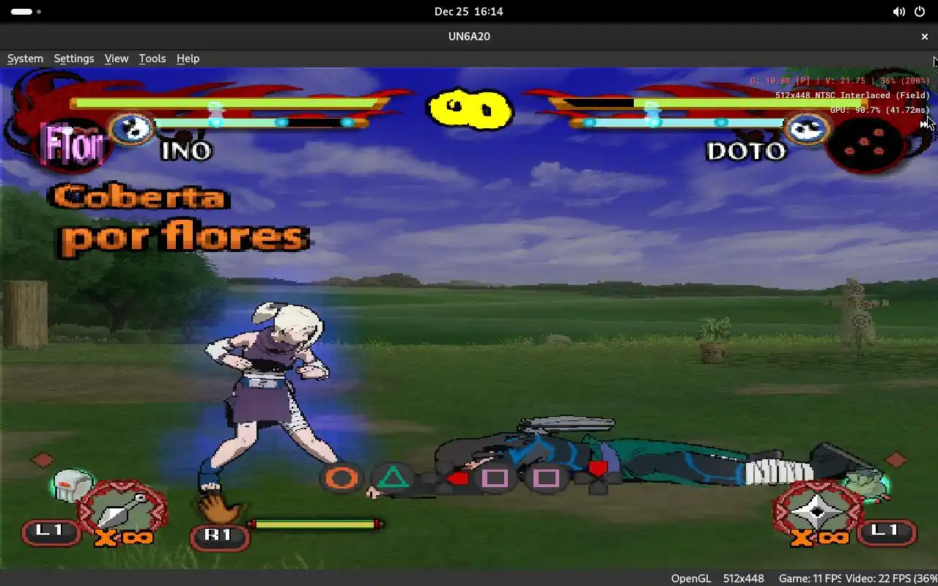Click the first purple square prompt
This screenshot has height=586, width=938.
pyautogui.click(x=495, y=478)
